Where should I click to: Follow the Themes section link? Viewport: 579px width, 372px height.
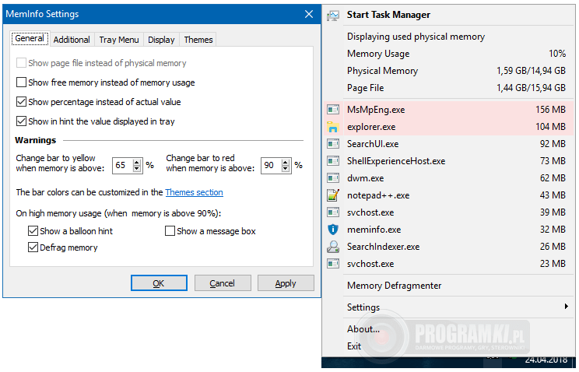pos(195,192)
